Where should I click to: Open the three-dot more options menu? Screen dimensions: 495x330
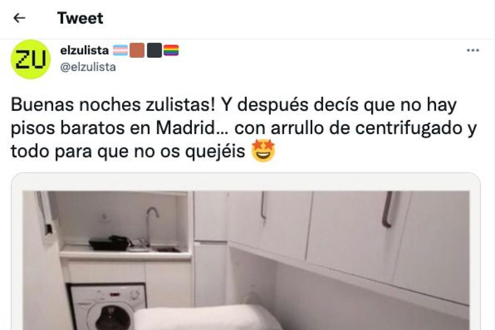(x=473, y=51)
